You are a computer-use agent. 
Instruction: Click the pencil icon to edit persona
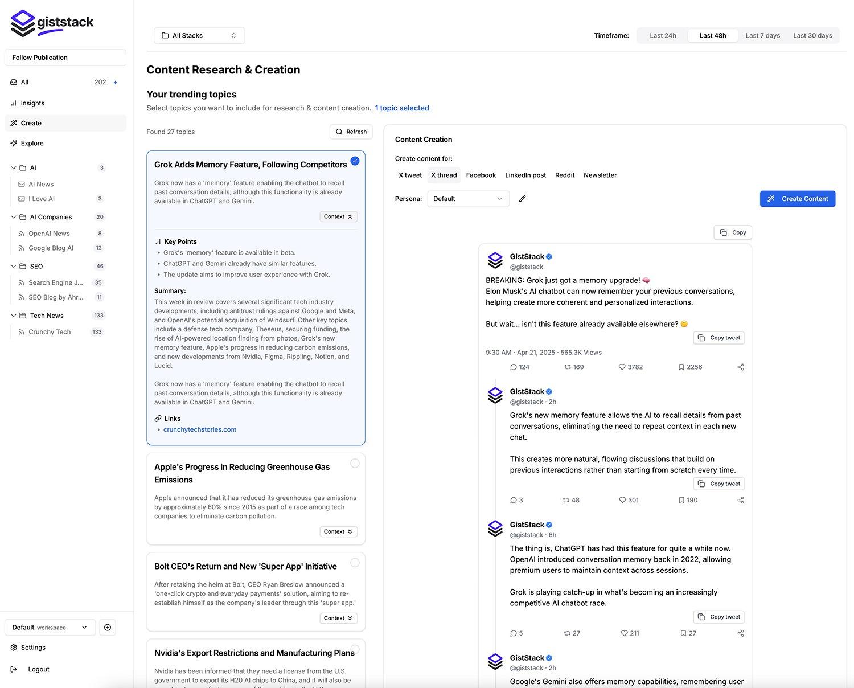tap(522, 199)
